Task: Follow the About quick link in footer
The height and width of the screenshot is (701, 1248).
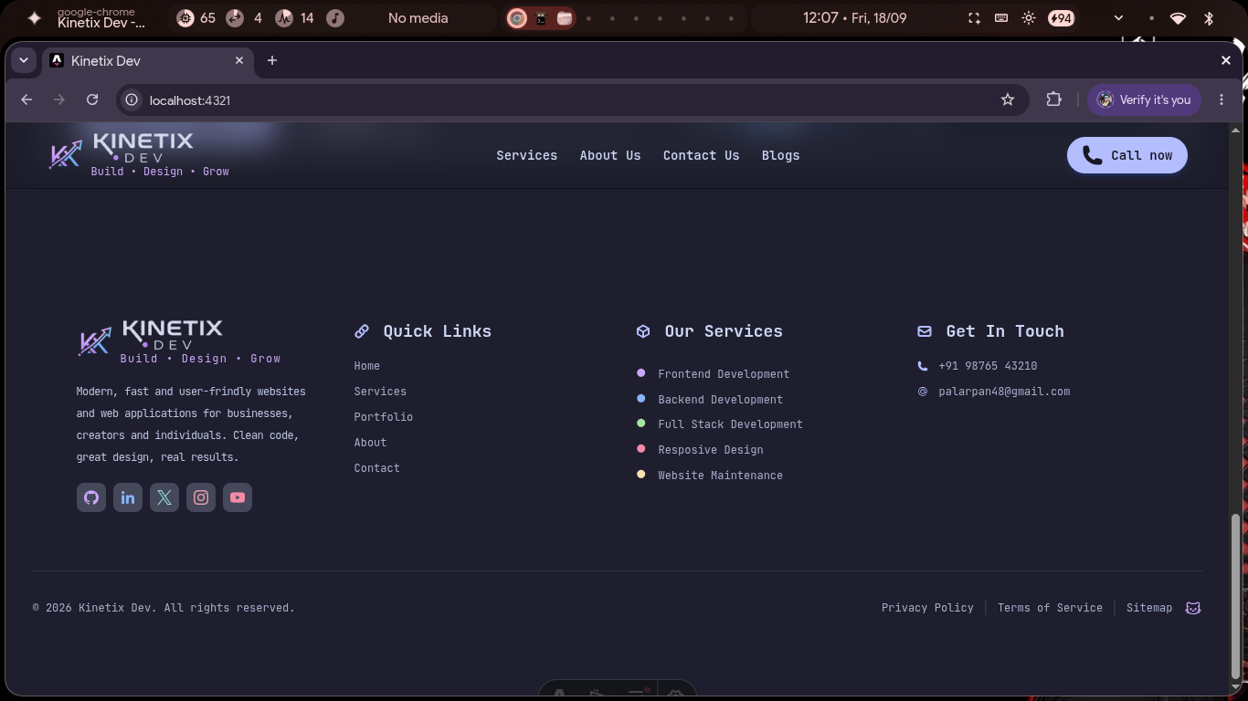Action: pos(371,443)
